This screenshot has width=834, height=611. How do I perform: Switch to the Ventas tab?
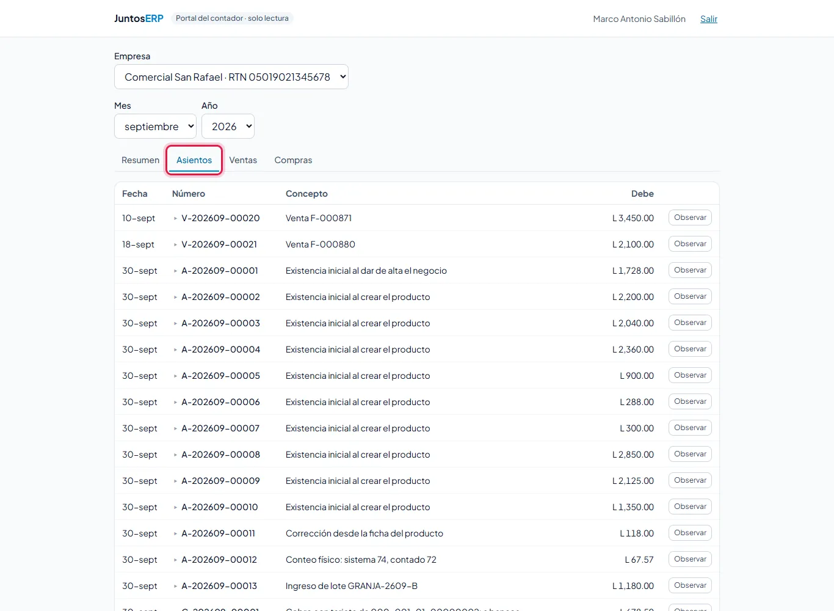point(243,160)
